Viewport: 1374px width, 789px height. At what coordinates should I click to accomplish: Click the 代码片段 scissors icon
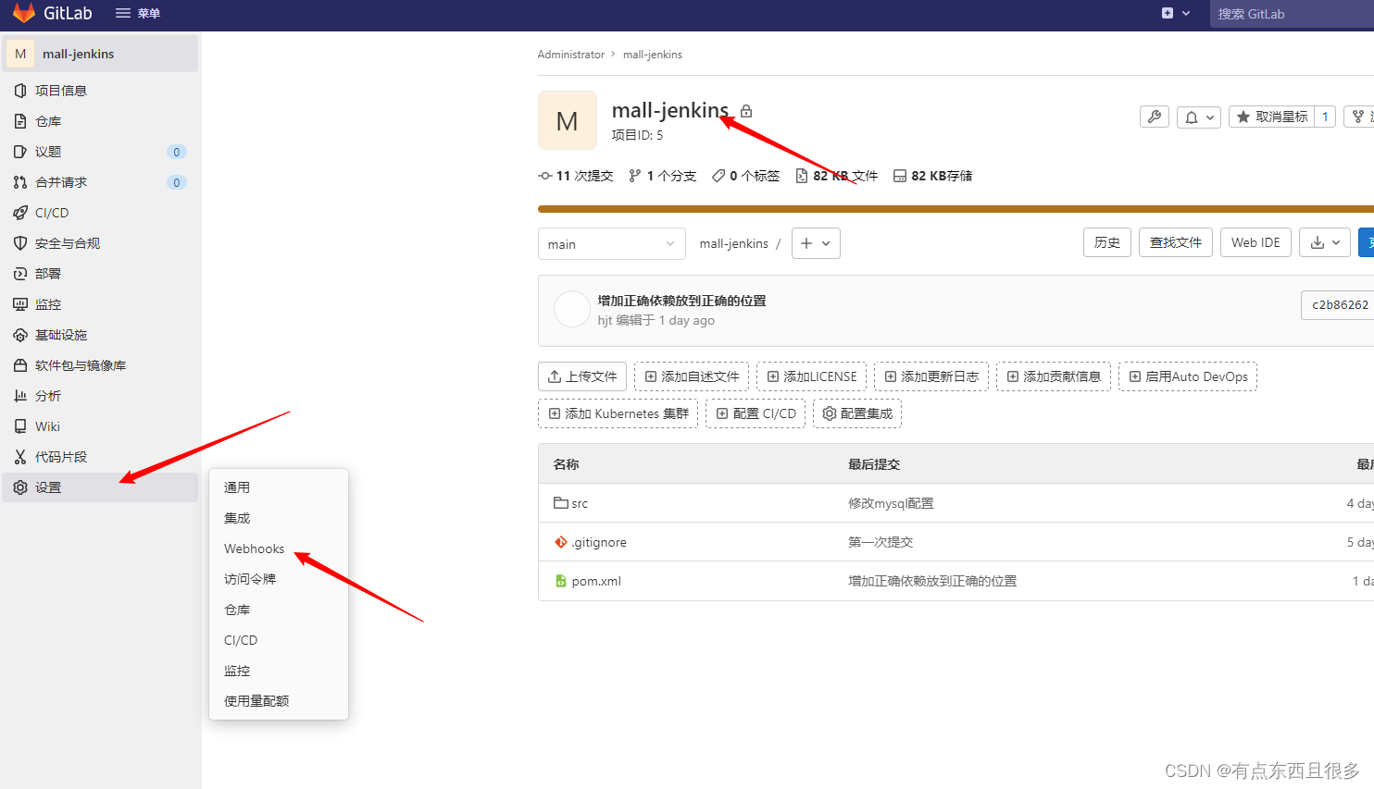20,457
